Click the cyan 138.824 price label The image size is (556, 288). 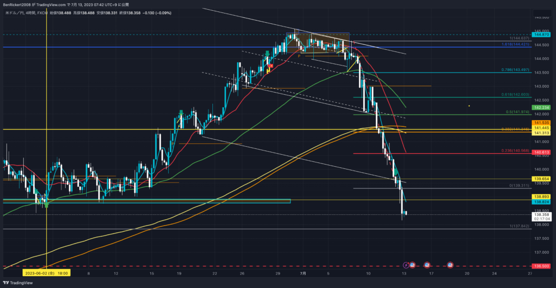pyautogui.click(x=541, y=202)
